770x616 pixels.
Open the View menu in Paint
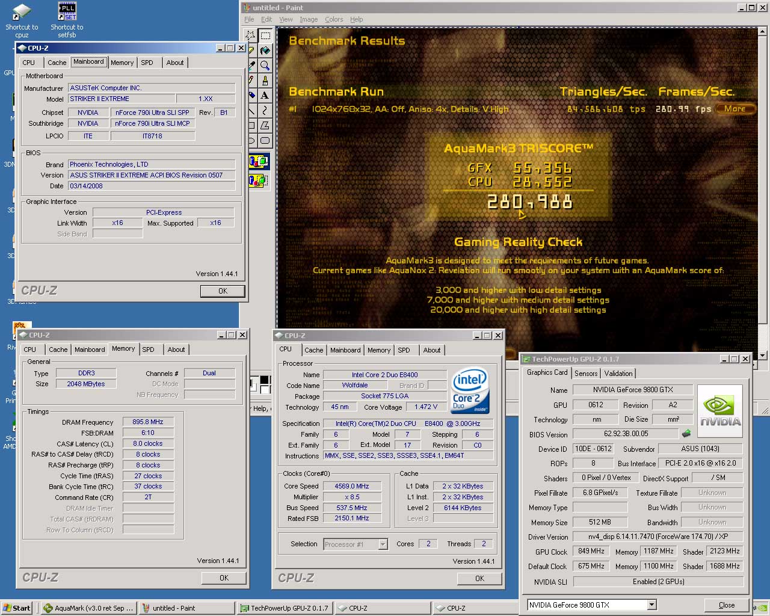click(x=286, y=19)
